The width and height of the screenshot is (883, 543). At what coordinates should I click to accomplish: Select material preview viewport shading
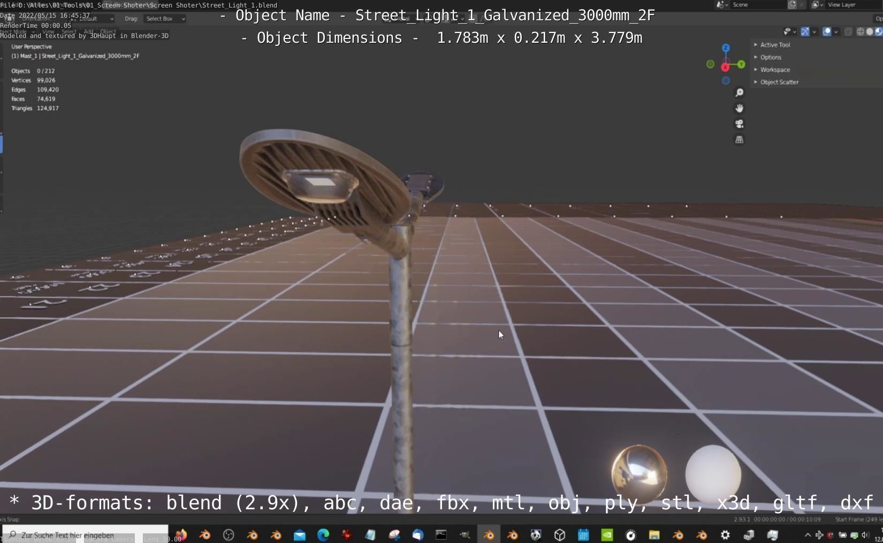pyautogui.click(x=879, y=32)
